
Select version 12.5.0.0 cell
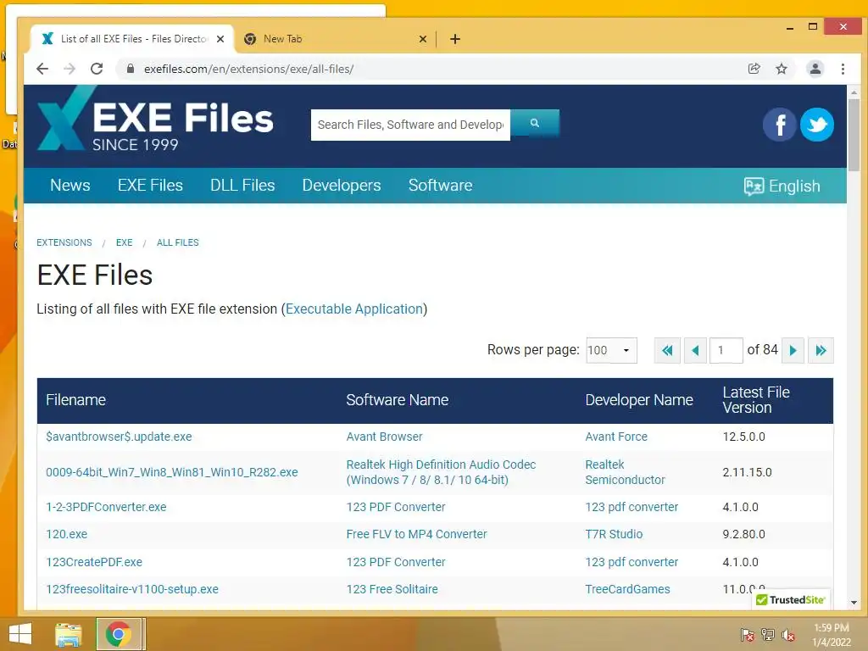coord(744,437)
